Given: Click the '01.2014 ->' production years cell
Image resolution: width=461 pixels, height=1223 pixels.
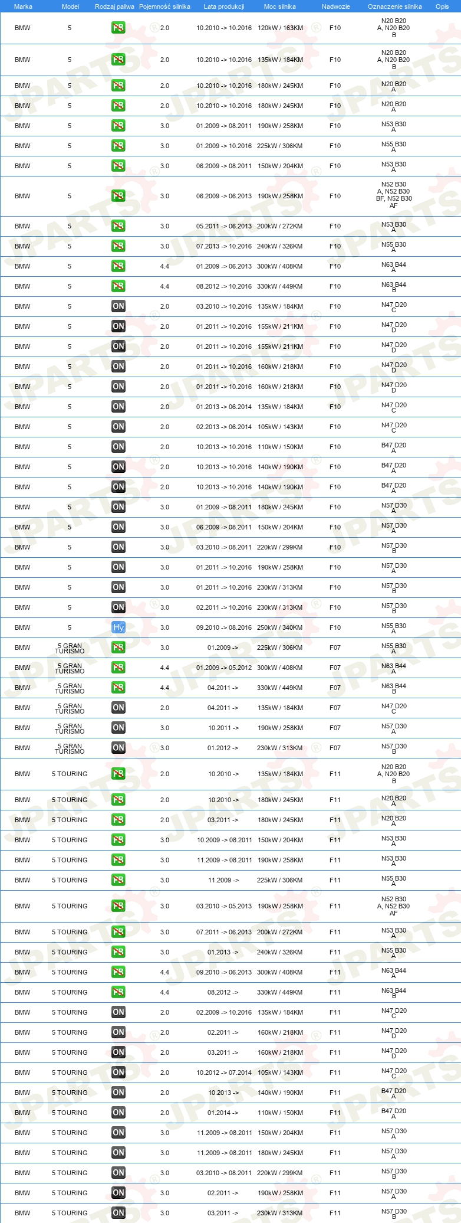Looking at the screenshot, I should tap(223, 1113).
